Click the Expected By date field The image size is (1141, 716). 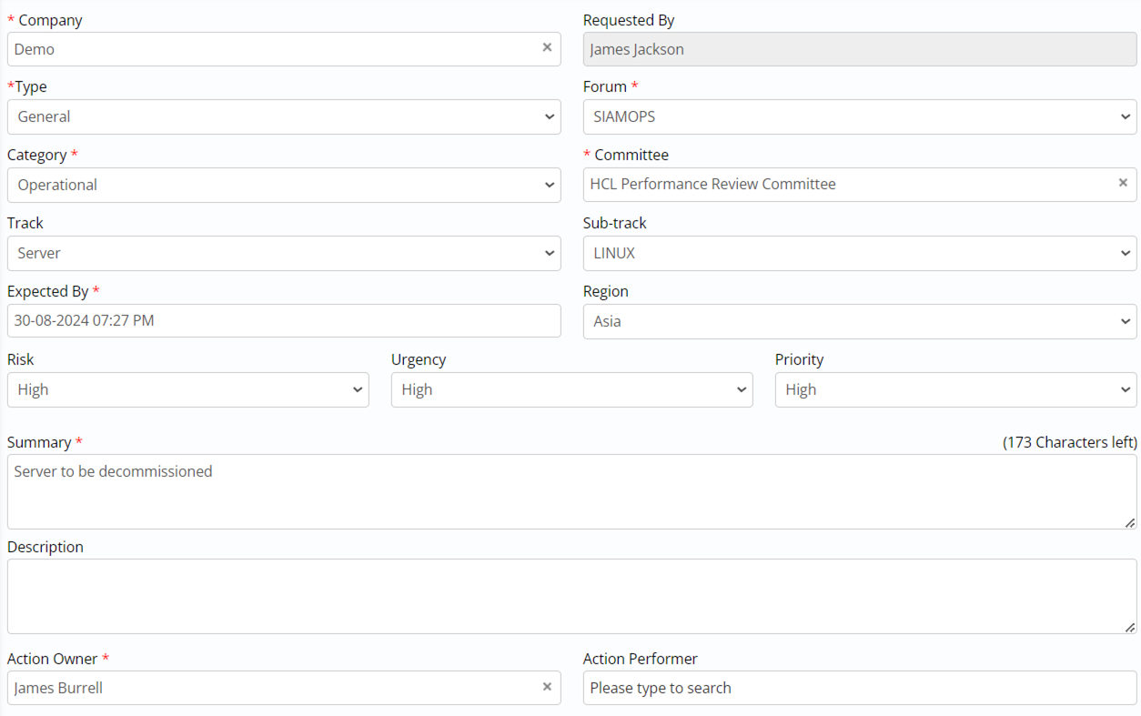pos(284,320)
